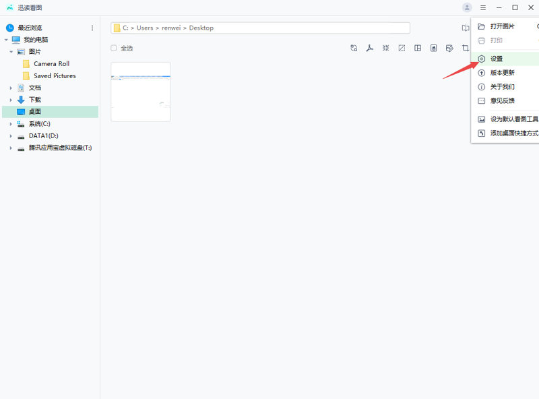539x399 pixels.
Task: Choose 打印 from the menu
Action: tap(505, 40)
